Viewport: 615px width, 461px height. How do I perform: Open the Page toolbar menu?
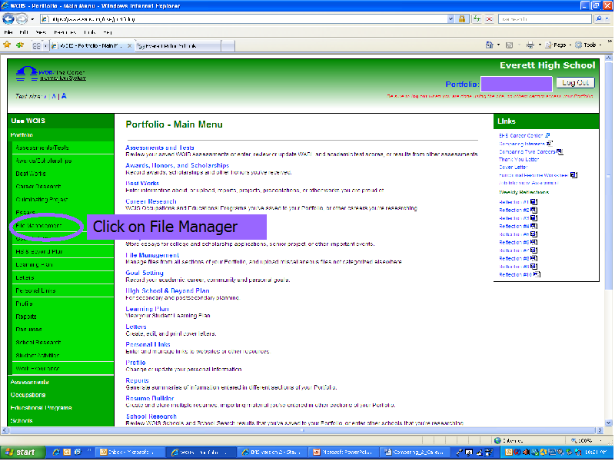557,45
